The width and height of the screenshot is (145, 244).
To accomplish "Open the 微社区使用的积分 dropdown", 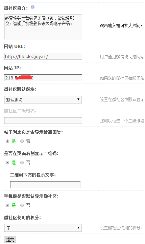I will (x=43, y=228).
